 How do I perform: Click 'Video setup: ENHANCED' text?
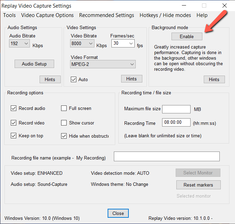(x=36, y=173)
